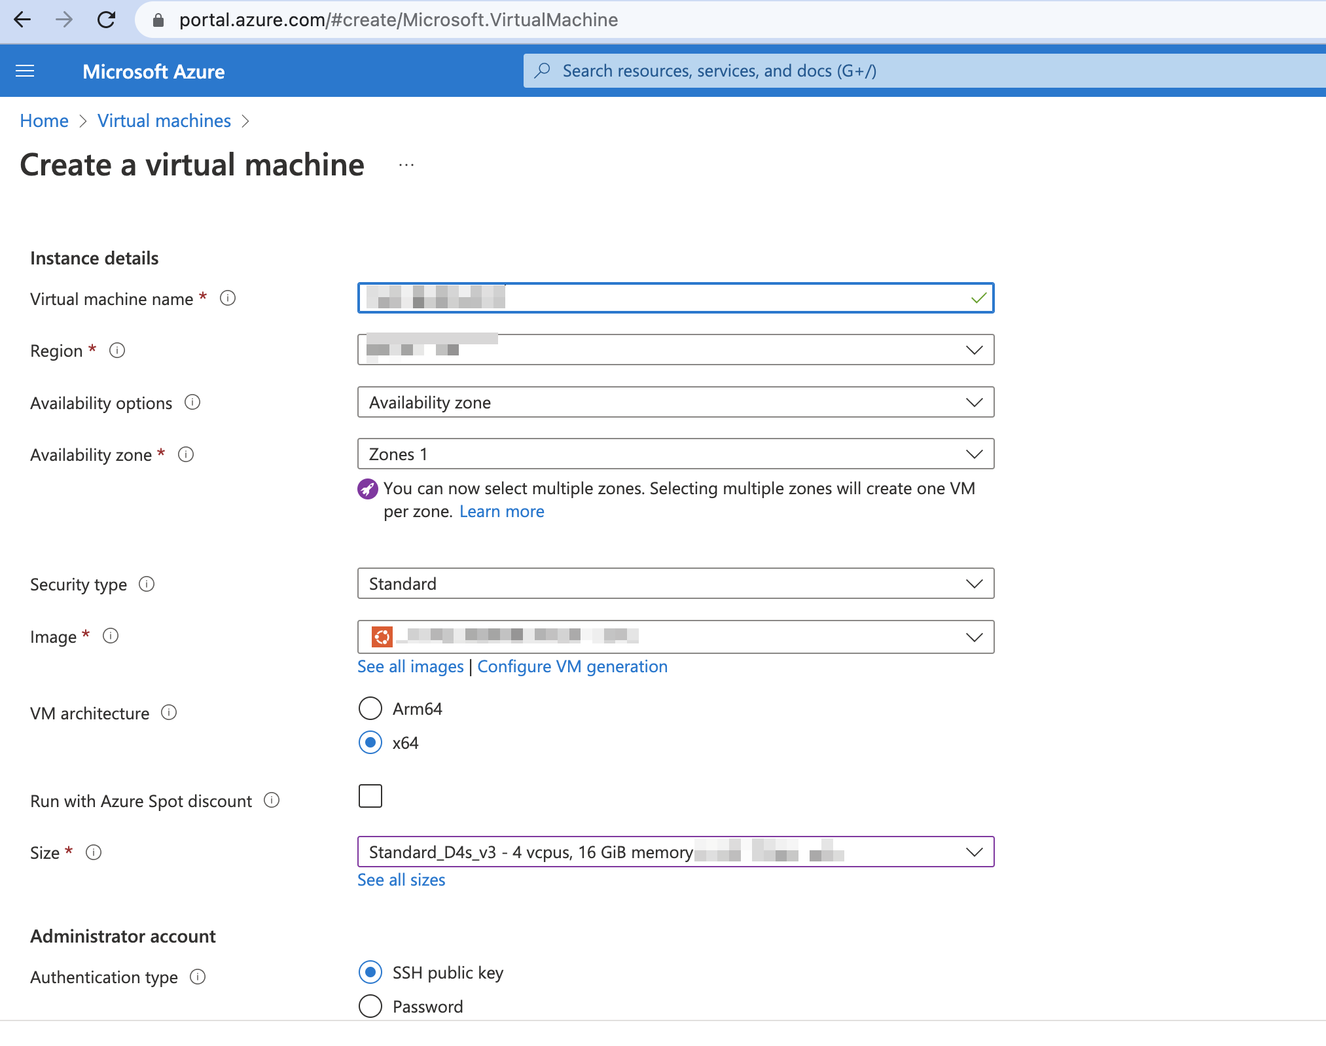Select x64 architecture
Image resolution: width=1326 pixels, height=1046 pixels.
point(370,742)
